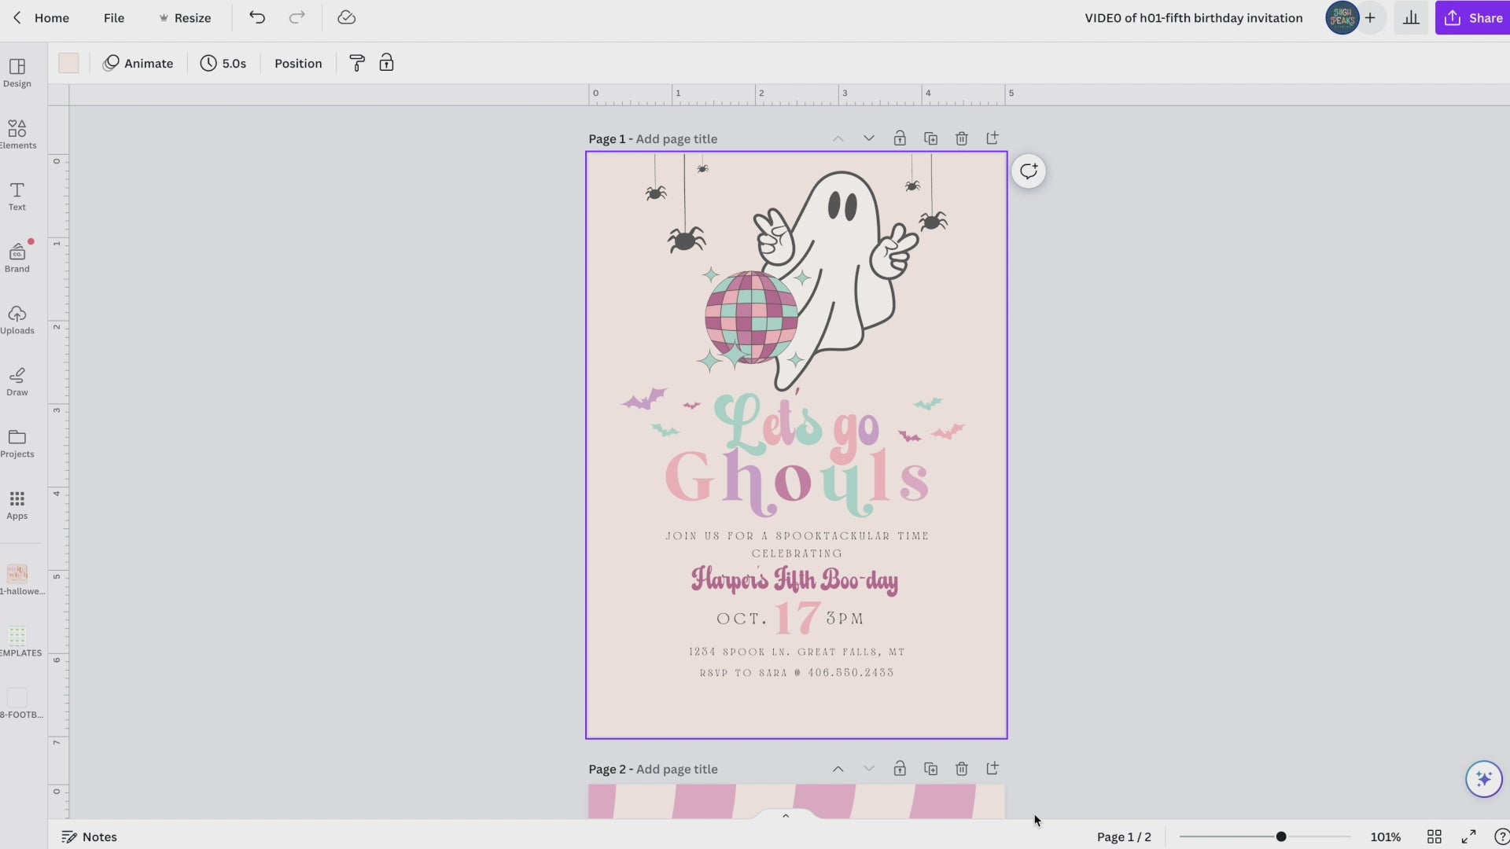This screenshot has width=1510, height=849.
Task: Delete Page 1 with the trash icon
Action: tap(961, 138)
